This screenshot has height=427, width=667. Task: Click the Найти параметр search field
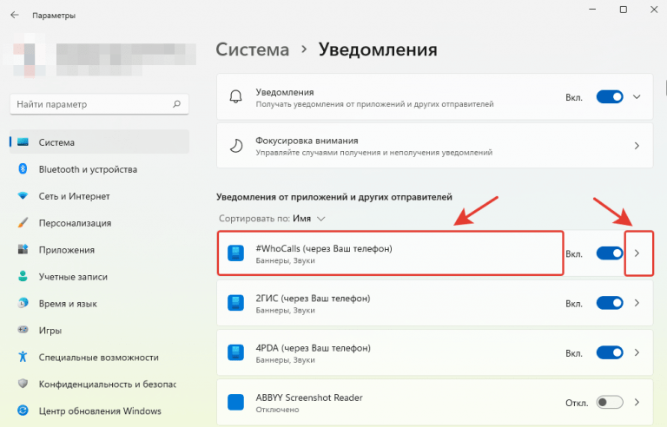[91, 104]
